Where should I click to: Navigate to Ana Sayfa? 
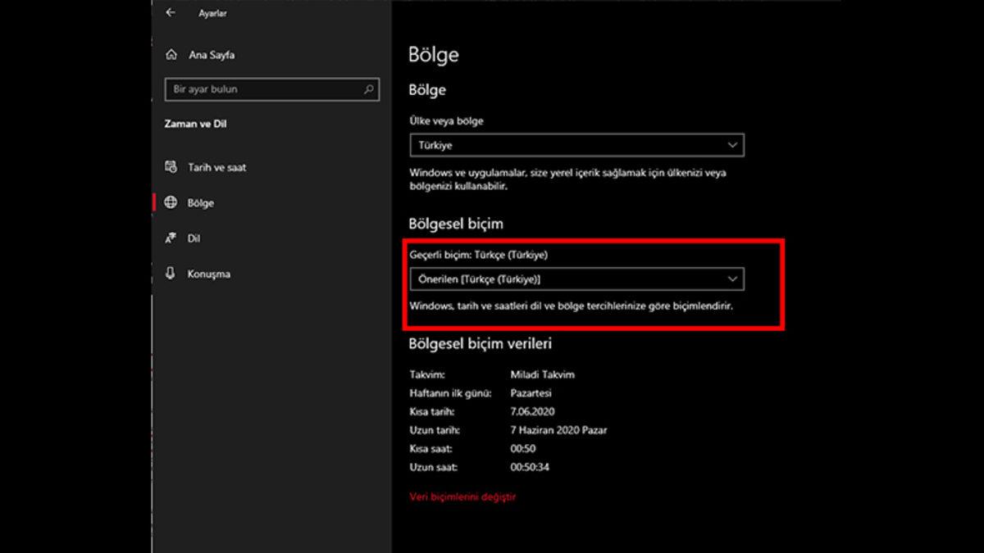[x=213, y=55]
